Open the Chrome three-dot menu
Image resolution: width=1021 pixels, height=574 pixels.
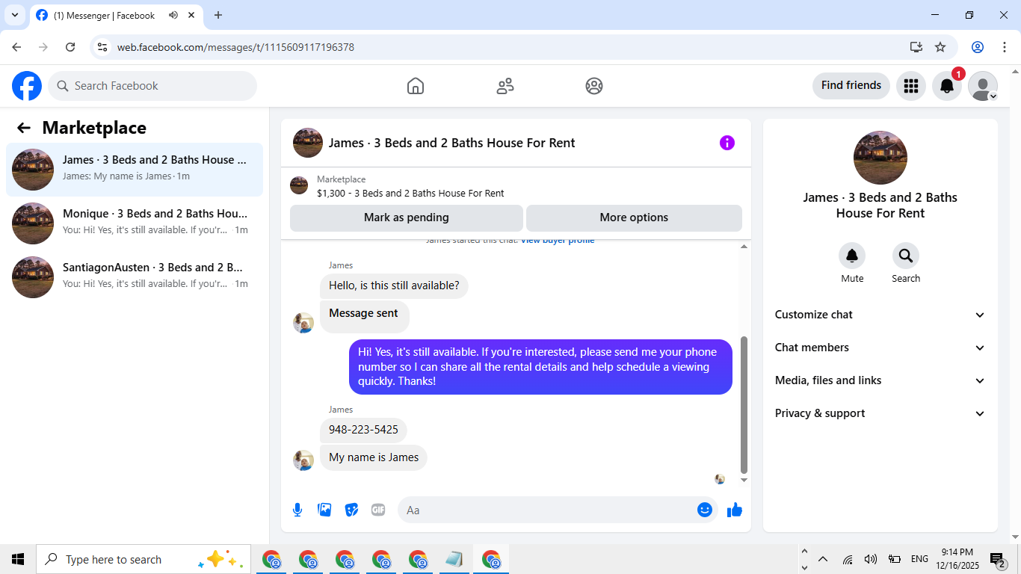(1005, 47)
